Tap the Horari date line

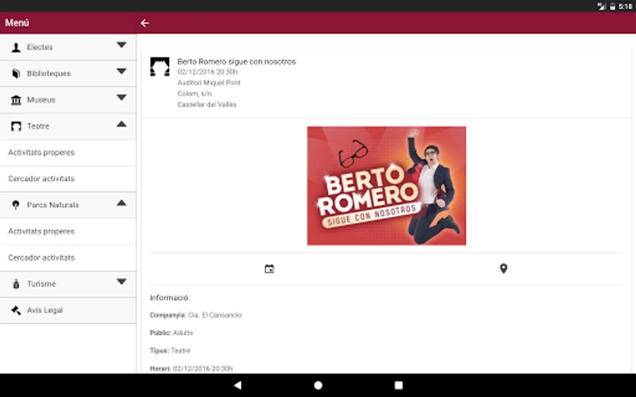(x=191, y=368)
